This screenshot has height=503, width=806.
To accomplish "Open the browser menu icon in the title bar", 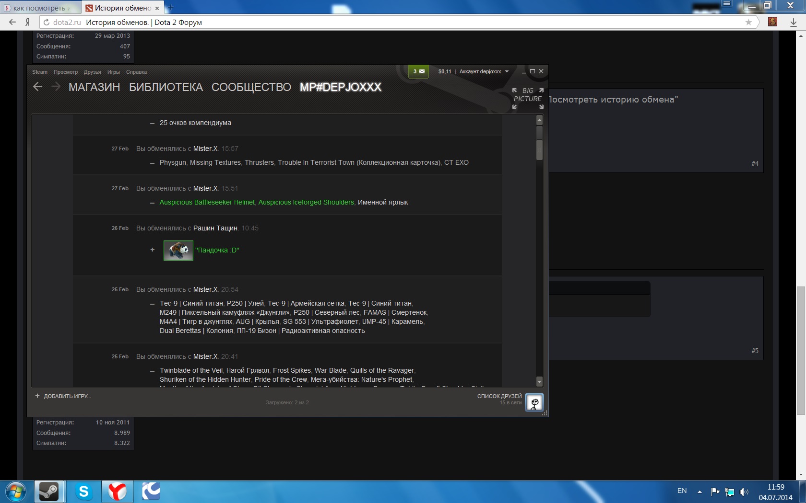I will (x=727, y=4).
